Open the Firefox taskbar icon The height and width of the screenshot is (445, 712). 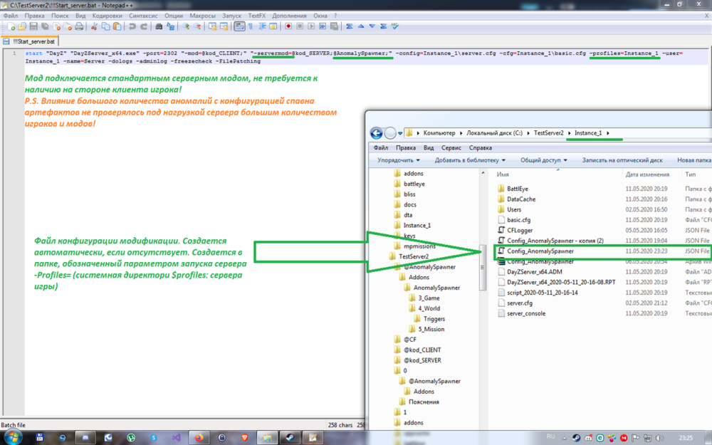tap(199, 438)
